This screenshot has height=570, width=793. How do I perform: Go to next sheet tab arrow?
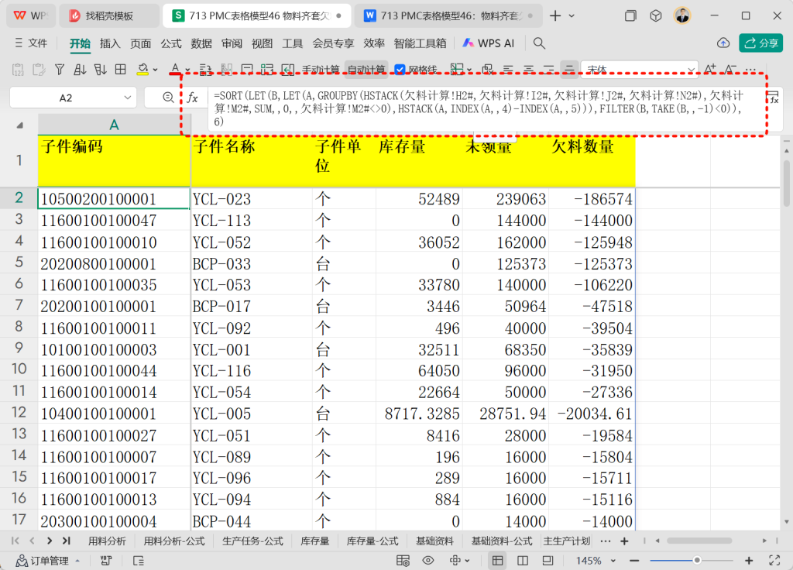tap(49, 541)
